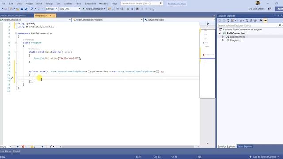This screenshot has height=159, width=283.
Task: Click the Switch Views icon in Solution Explorer
Action: [x=233, y=21]
